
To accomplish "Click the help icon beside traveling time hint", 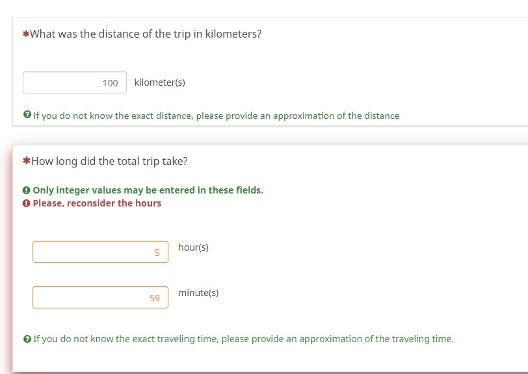I will 27,338.
